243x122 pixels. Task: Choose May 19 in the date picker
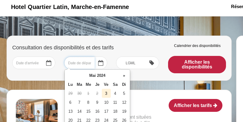[x=124, y=111]
